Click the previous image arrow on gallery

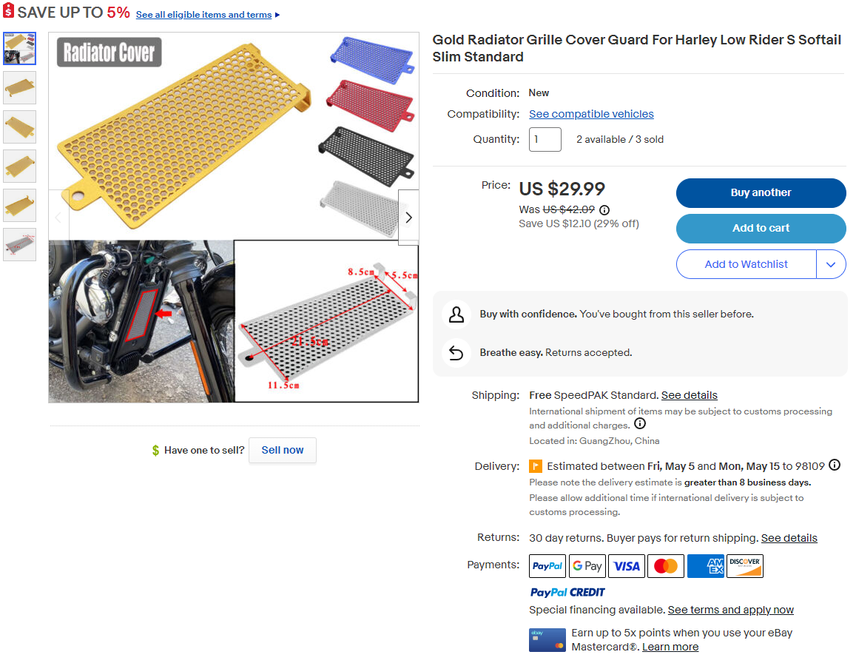59,217
